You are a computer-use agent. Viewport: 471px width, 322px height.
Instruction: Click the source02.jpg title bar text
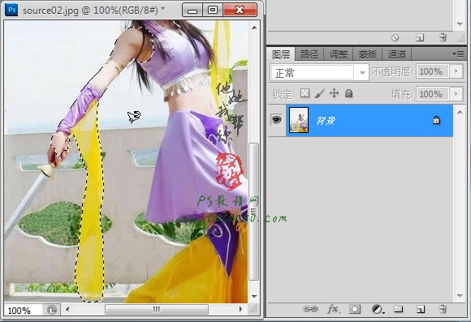93,11
